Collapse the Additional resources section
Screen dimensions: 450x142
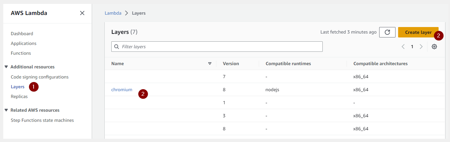pos(6,67)
